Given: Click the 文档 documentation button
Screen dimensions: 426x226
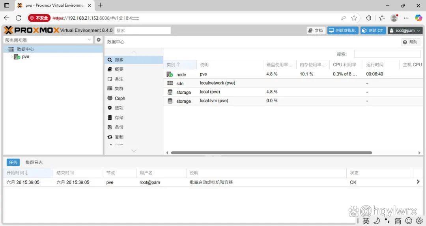Looking at the screenshot, I should [x=316, y=30].
